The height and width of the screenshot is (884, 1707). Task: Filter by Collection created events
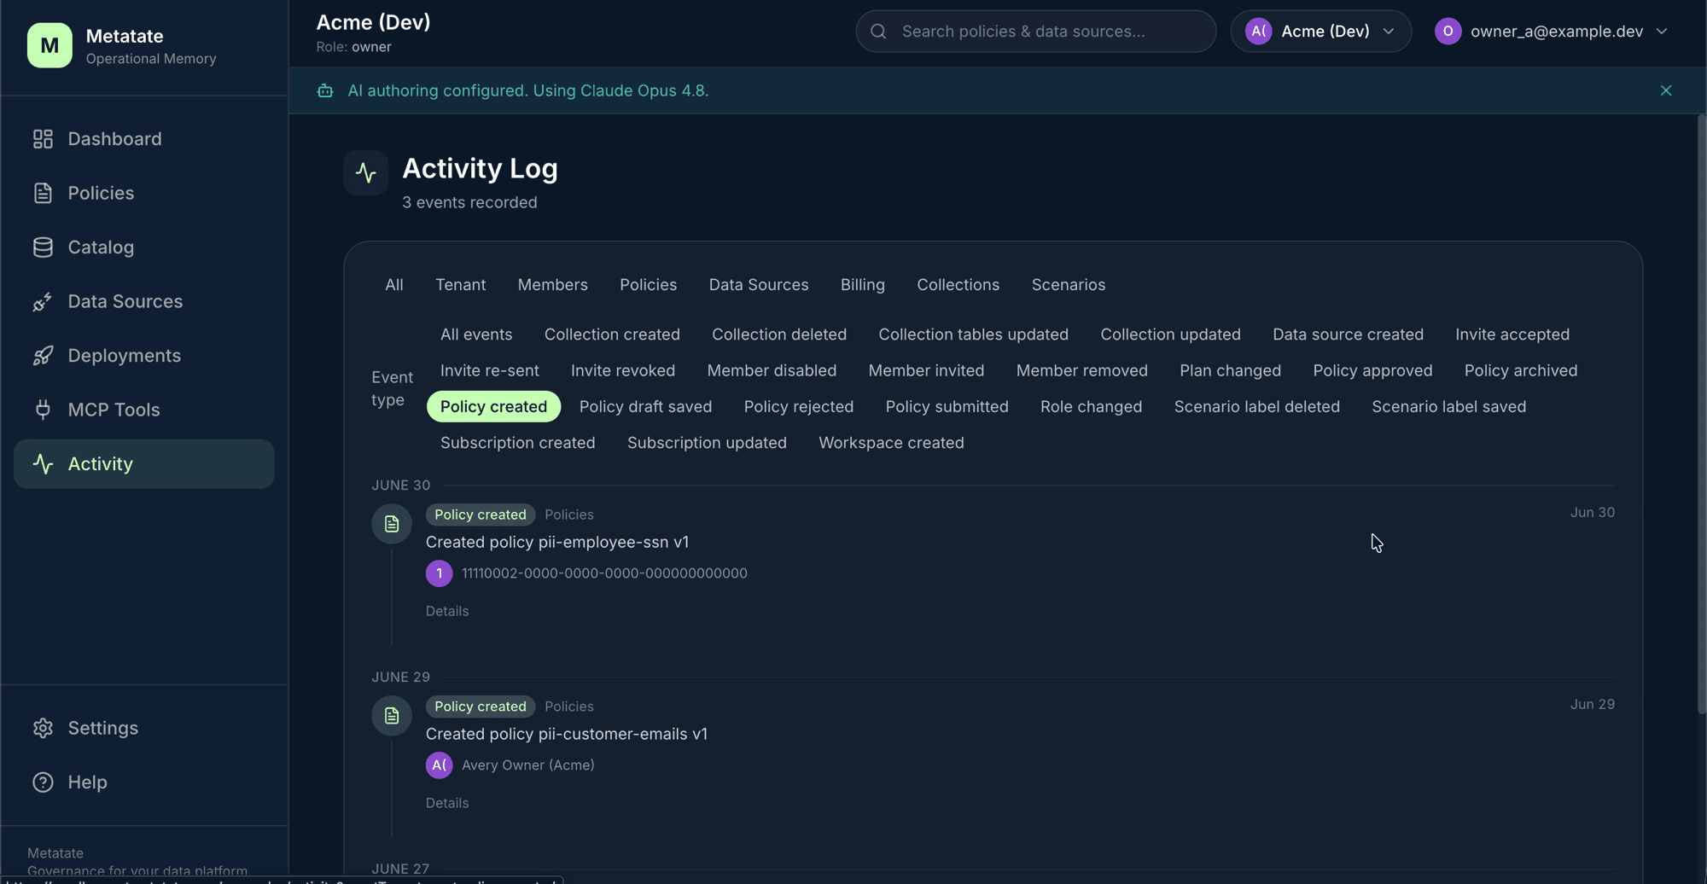613,334
